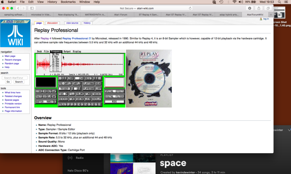
Task: Click the 'Overview' section heading
Action: point(43,118)
